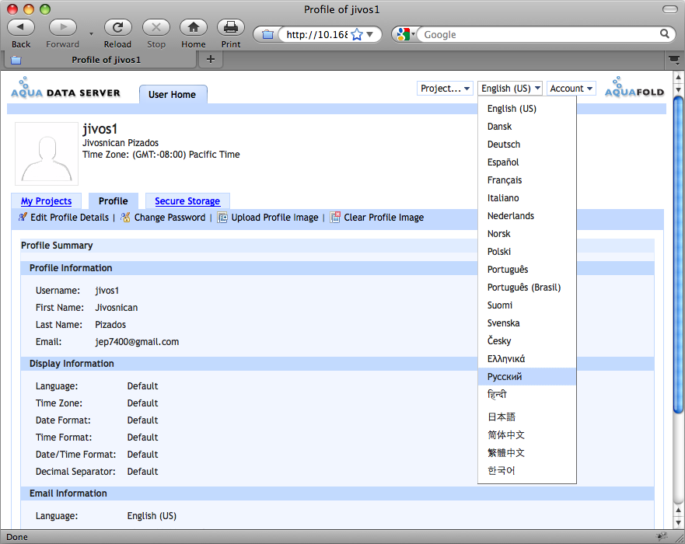
Task: Open address bar history dropdown arrow
Action: 370,34
